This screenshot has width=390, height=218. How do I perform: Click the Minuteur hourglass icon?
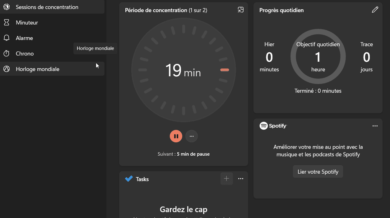[x=7, y=22]
